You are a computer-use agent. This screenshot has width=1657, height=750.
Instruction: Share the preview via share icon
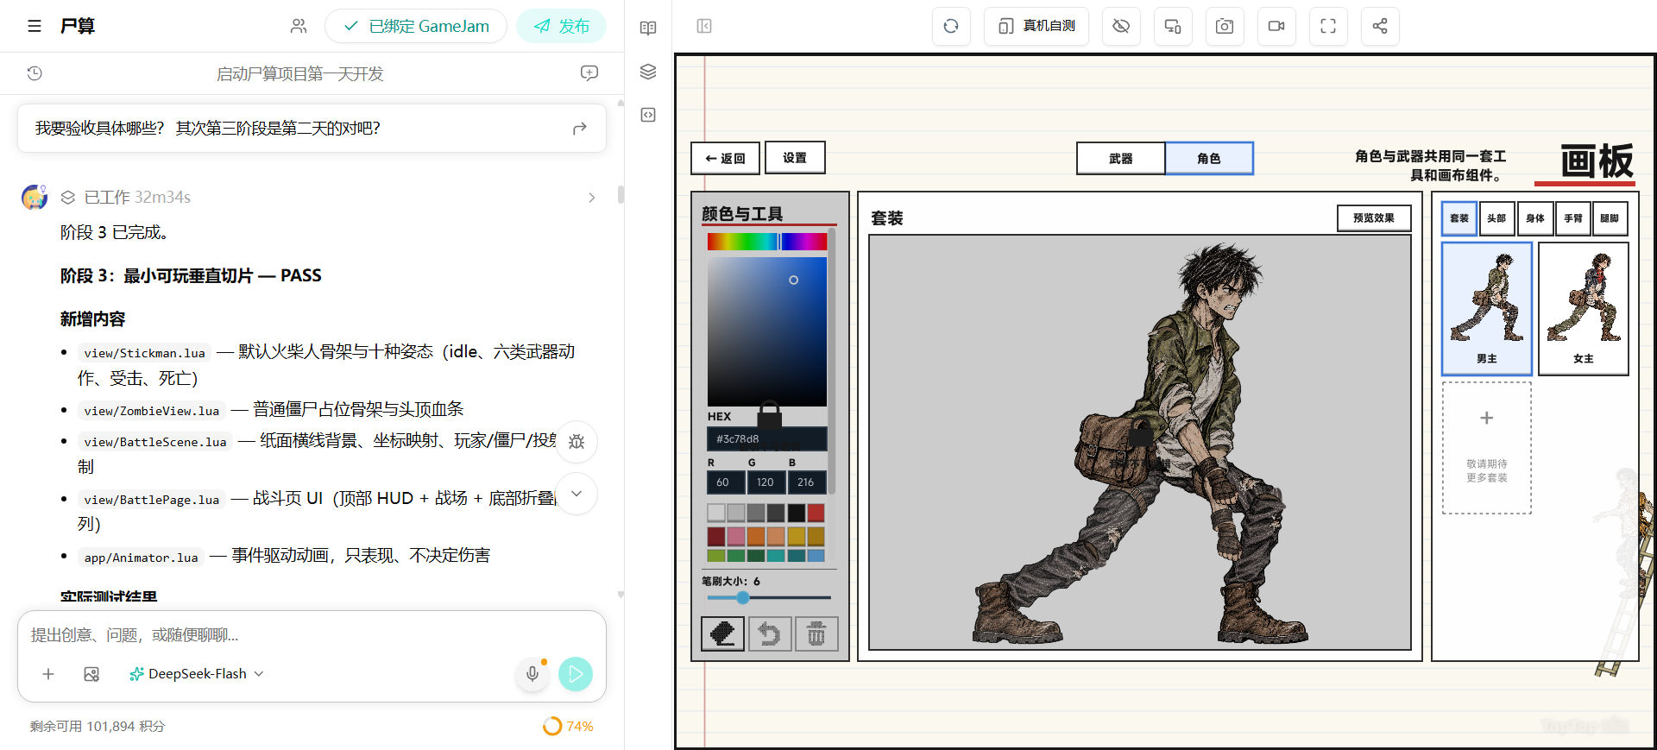point(1380,26)
